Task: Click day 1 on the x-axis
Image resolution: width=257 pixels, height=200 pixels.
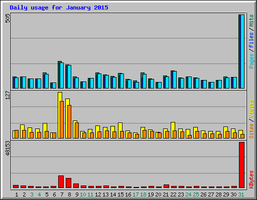Action: pos(17,194)
